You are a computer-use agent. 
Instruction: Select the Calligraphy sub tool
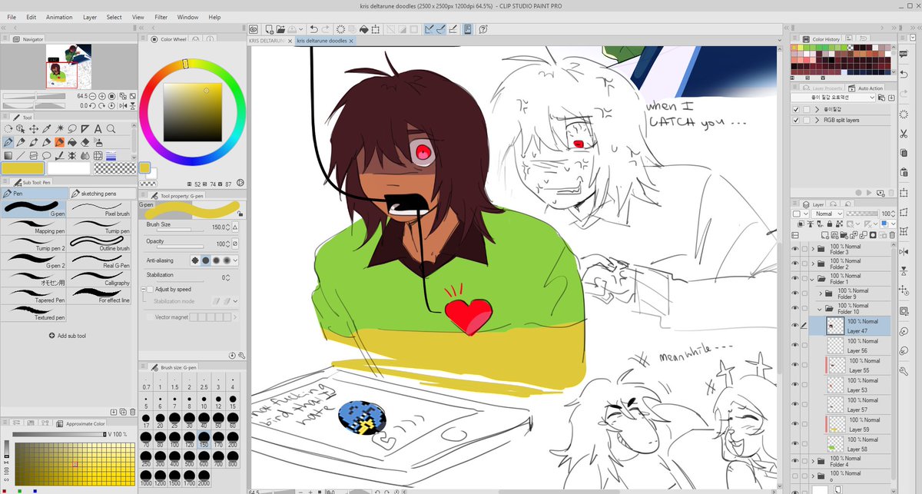click(103, 278)
